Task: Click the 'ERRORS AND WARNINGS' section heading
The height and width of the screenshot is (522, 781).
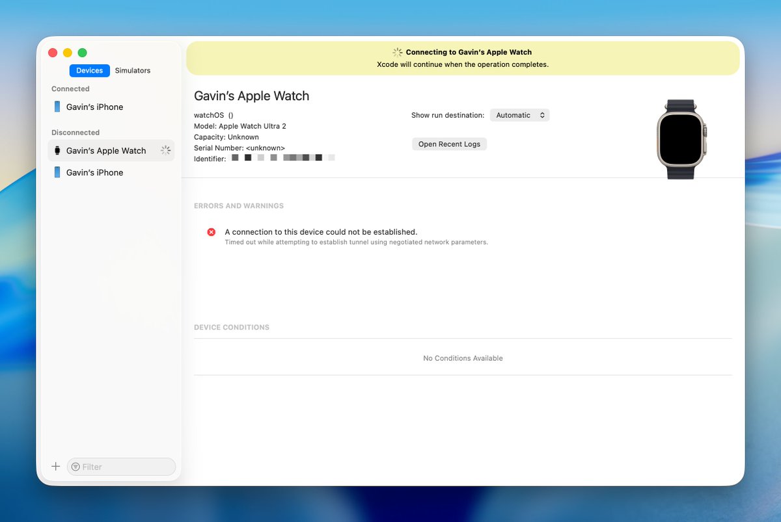Action: [x=239, y=206]
